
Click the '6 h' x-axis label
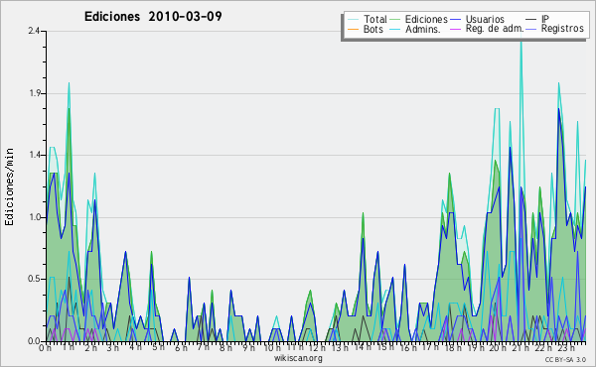pos(181,347)
